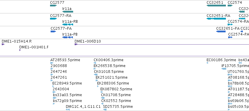Click the CG2574-PA protein arrow

230,37
